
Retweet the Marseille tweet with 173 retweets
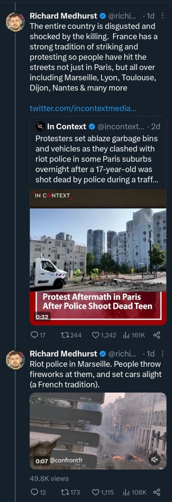[x=64, y=492]
